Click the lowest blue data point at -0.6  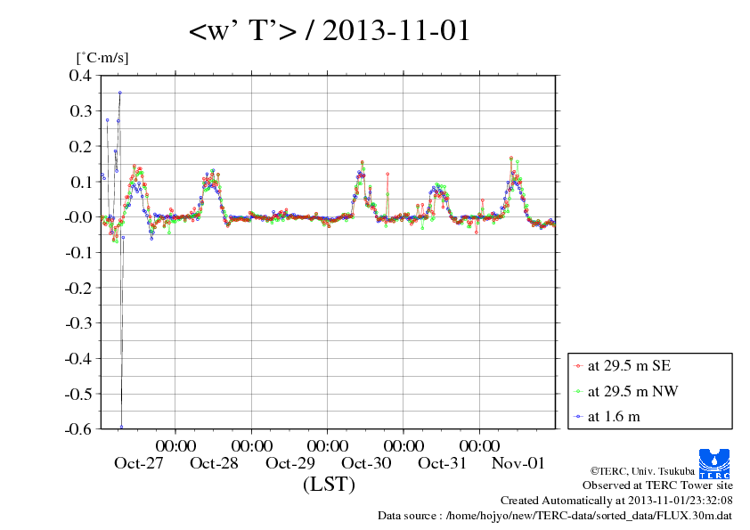pyautogui.click(x=121, y=427)
